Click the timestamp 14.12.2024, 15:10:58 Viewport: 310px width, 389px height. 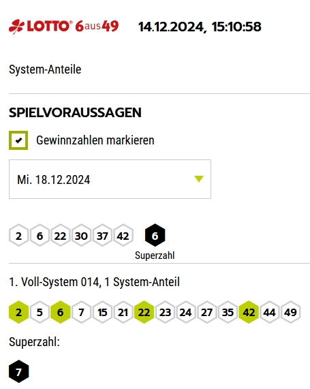[200, 27]
